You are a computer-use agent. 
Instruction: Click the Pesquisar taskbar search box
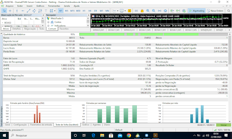coord(40,135)
